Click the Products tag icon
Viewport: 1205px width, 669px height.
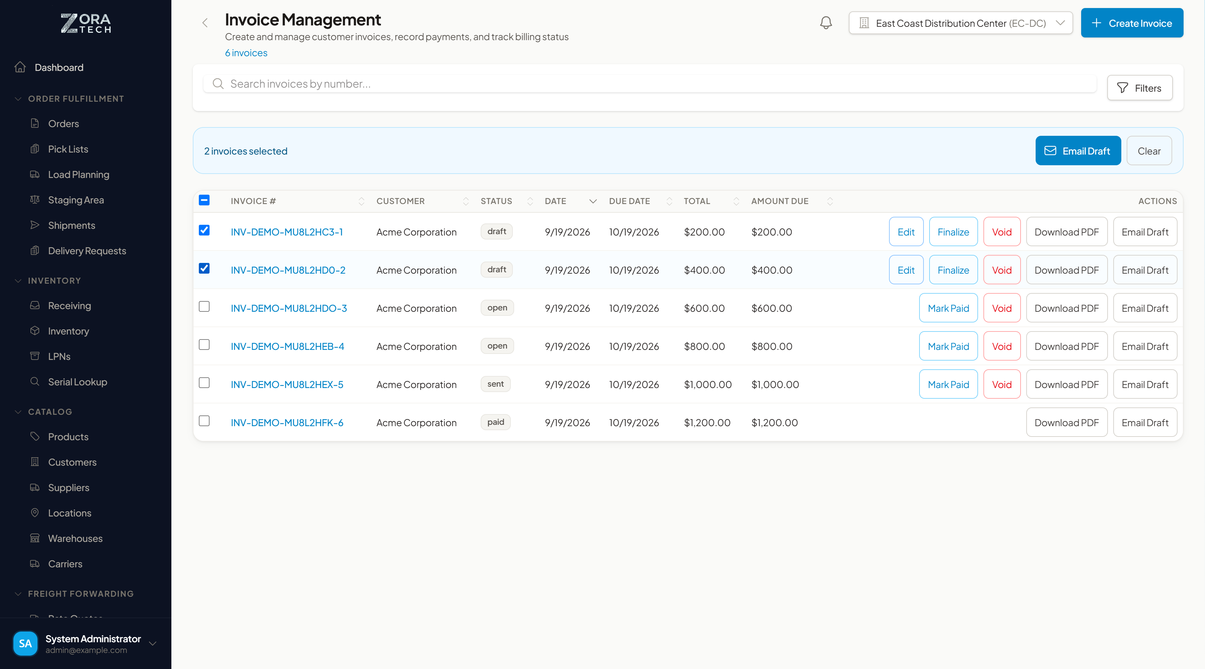point(34,436)
